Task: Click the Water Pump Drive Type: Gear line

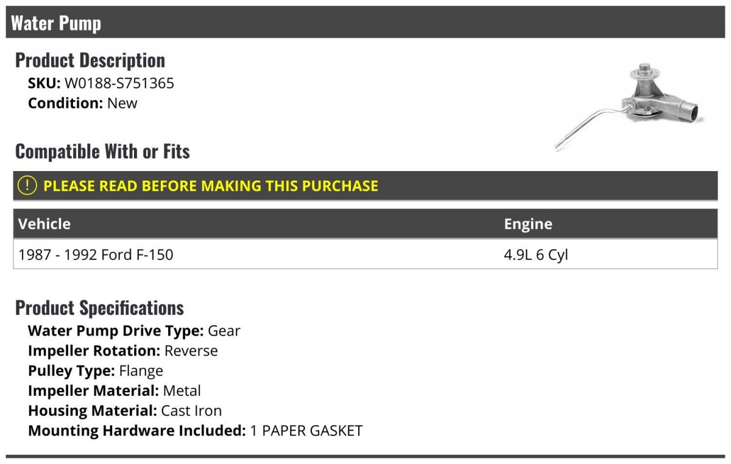Action: [x=134, y=331]
